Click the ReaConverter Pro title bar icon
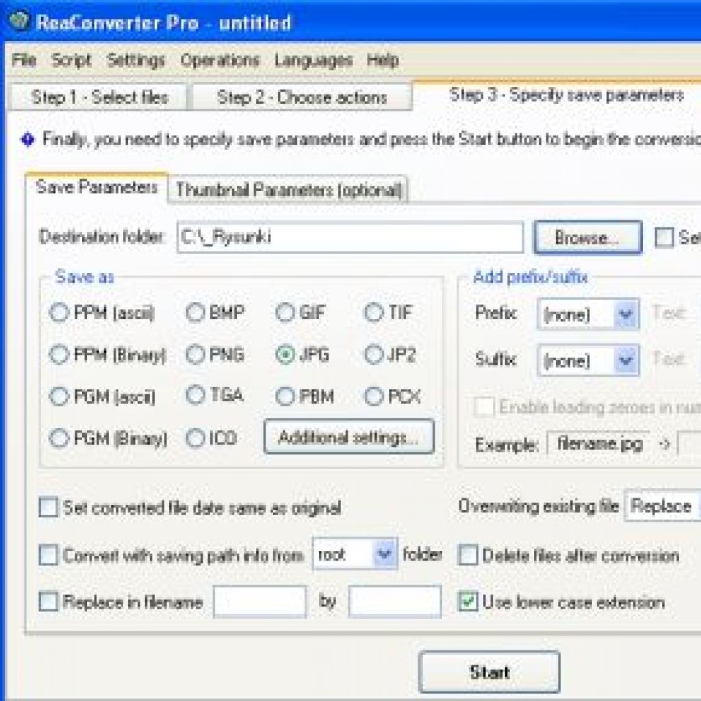Image resolution: width=701 pixels, height=701 pixels. (18, 21)
